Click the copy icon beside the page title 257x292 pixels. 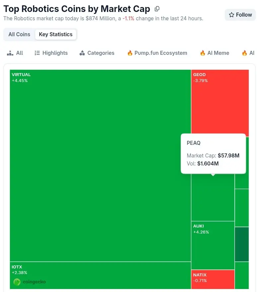[157, 9]
